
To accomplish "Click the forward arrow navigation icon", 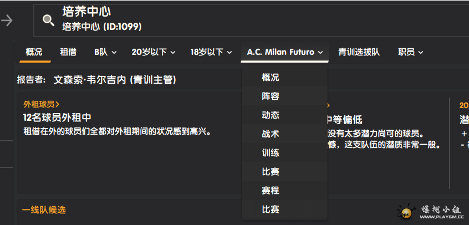I will 7,21.
